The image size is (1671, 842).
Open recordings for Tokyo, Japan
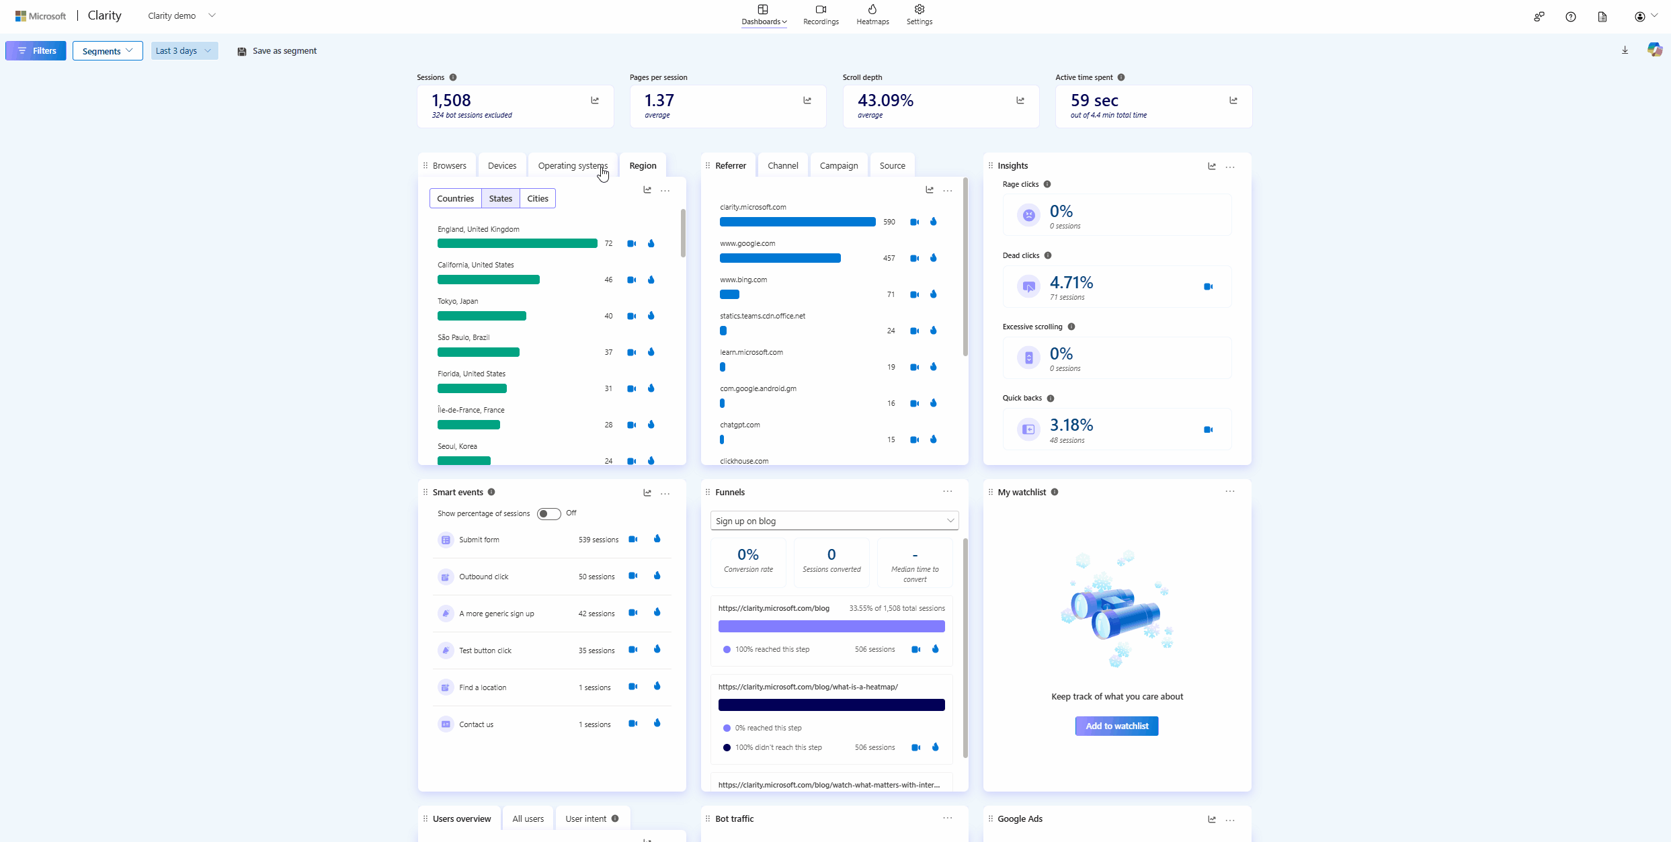[632, 316]
